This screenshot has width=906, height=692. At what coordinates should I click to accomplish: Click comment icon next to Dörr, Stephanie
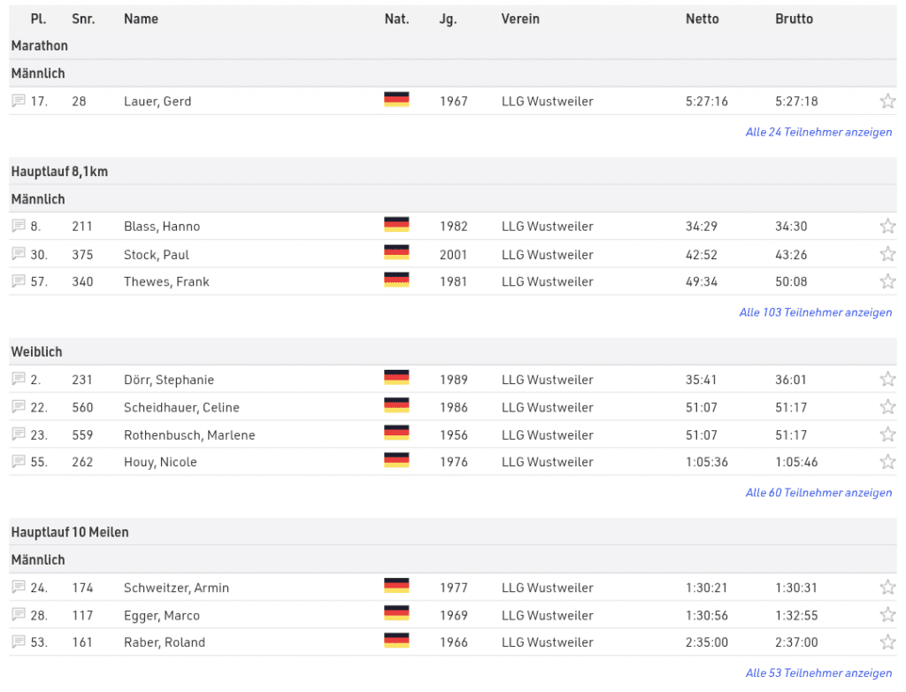point(19,380)
